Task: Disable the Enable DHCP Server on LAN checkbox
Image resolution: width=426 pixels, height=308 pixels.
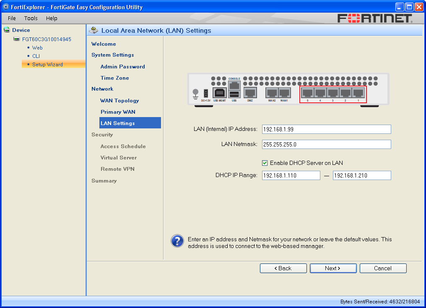Action: (265, 163)
